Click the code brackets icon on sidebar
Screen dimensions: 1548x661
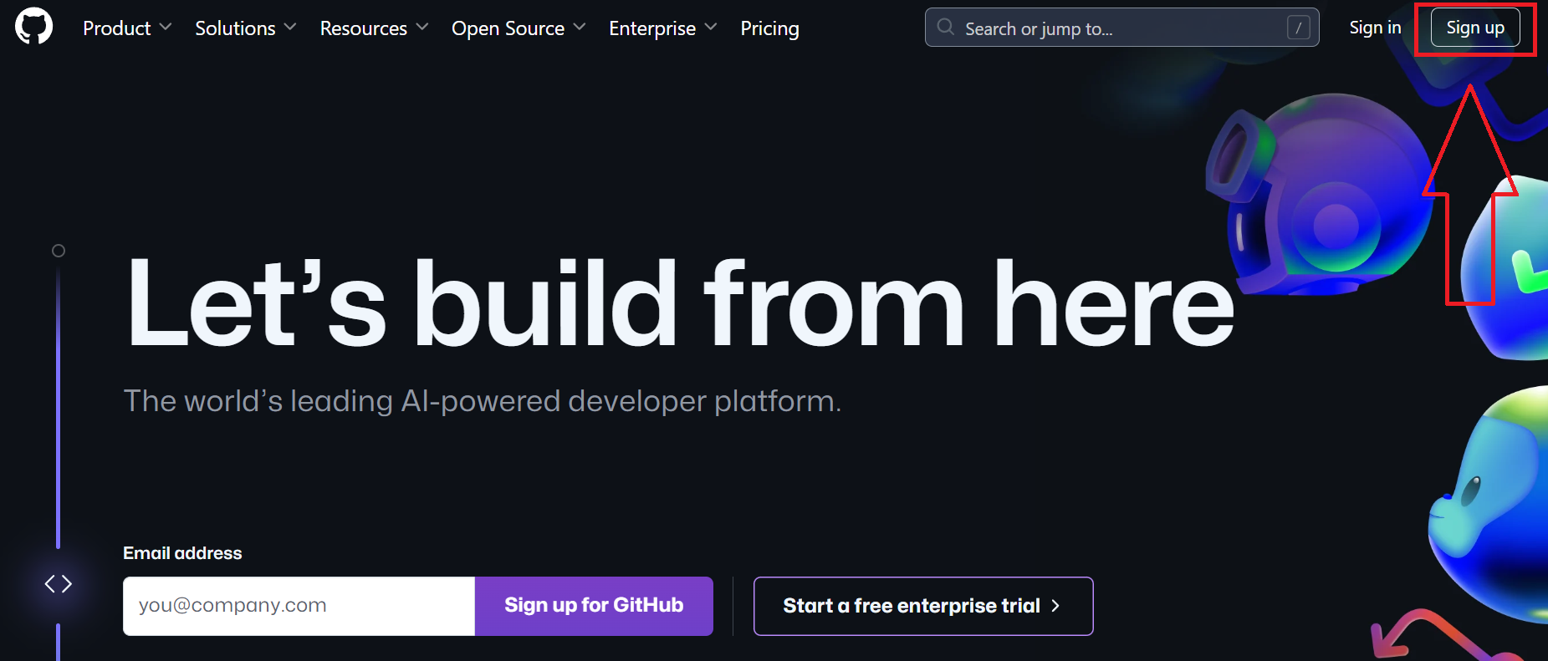click(x=58, y=583)
